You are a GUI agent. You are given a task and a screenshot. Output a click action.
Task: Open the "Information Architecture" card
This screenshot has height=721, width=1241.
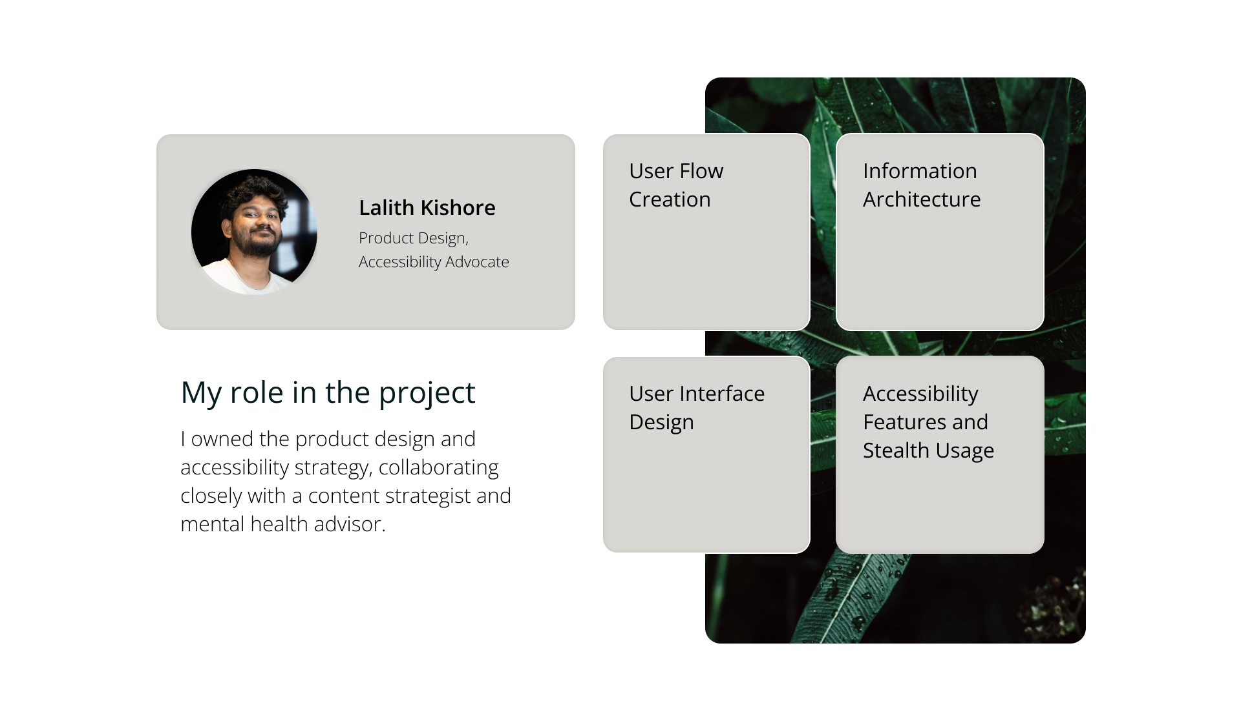click(x=939, y=258)
